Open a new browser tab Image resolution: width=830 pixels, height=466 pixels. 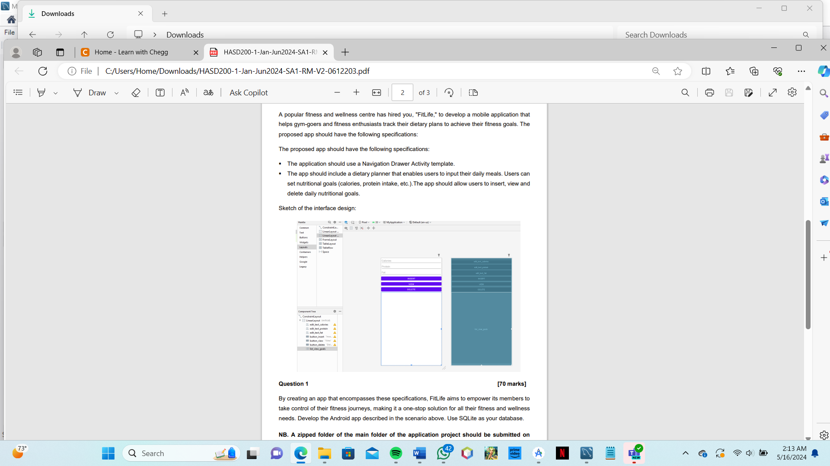345,52
